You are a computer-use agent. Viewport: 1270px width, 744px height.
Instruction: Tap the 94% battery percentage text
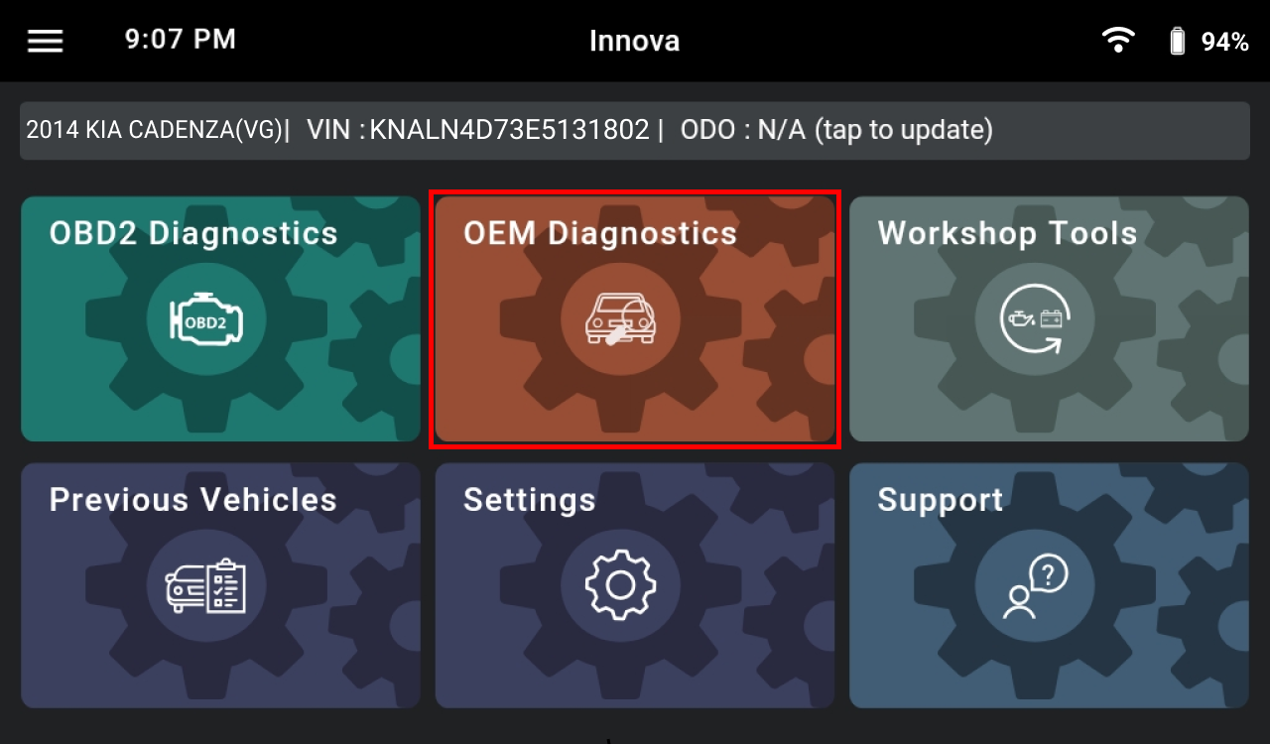[1226, 40]
